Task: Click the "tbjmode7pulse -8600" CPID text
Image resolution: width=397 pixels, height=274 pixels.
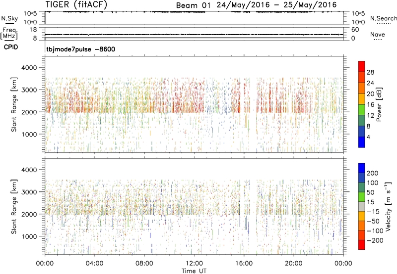Action: pyautogui.click(x=81, y=49)
